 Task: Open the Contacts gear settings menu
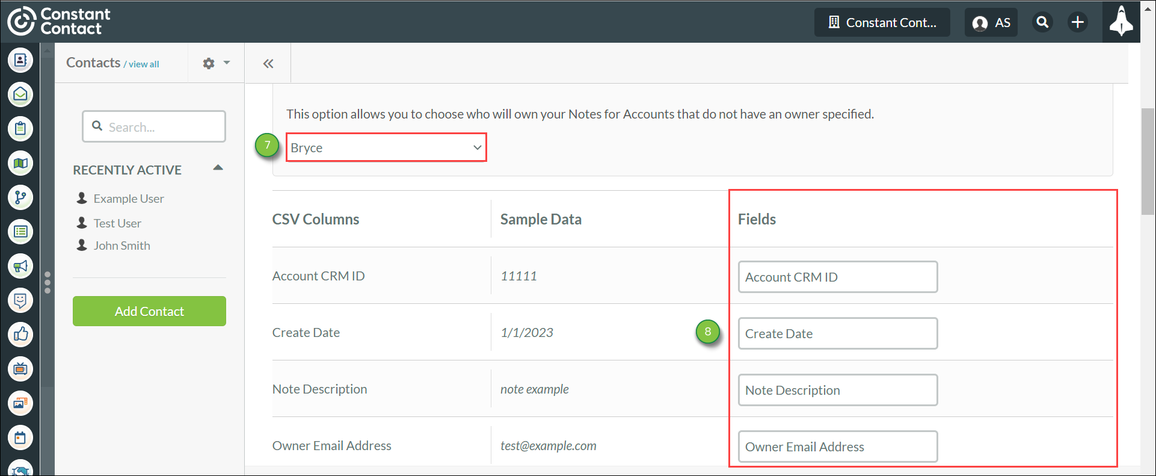[x=216, y=63]
